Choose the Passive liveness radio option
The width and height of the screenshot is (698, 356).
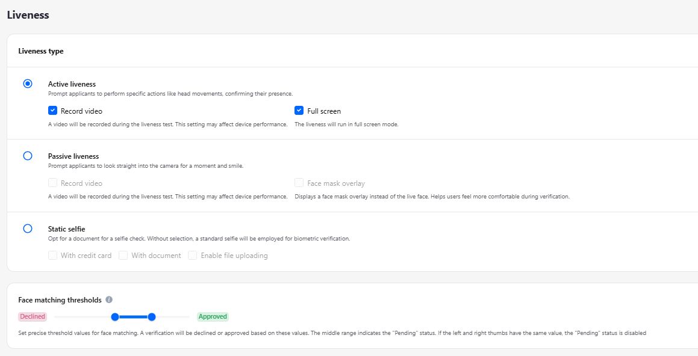(28, 156)
